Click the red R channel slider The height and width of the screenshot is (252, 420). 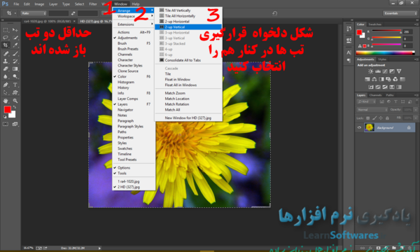[x=386, y=31]
